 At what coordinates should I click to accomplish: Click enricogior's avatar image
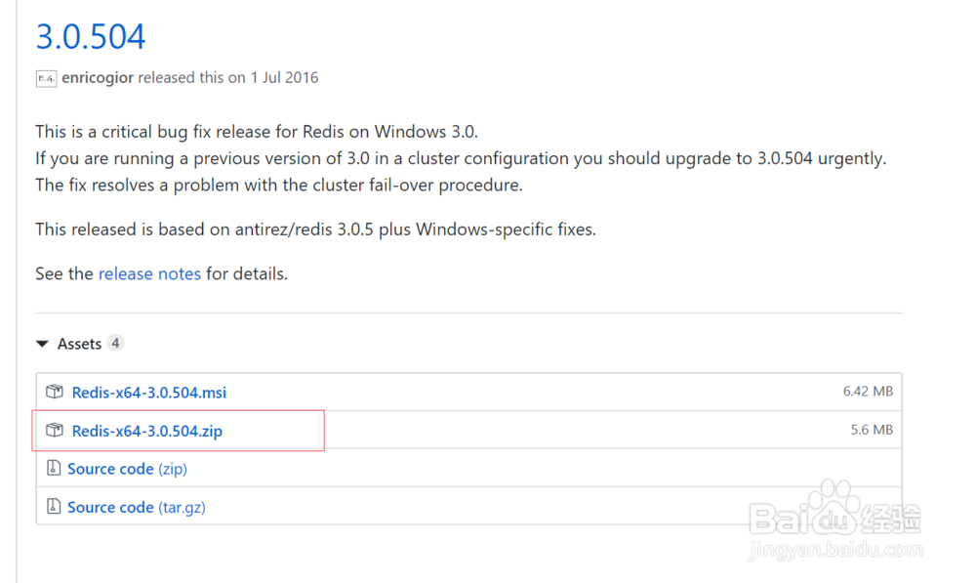click(x=46, y=78)
